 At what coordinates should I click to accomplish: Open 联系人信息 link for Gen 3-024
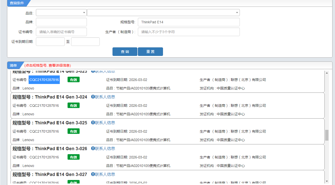pos(105,97)
